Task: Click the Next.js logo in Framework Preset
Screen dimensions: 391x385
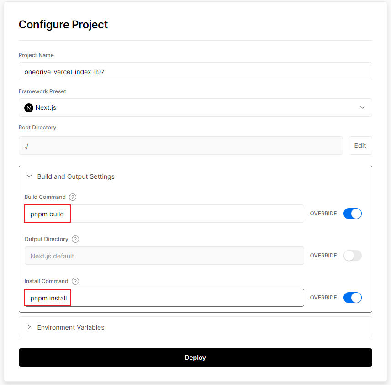Action: 29,108
